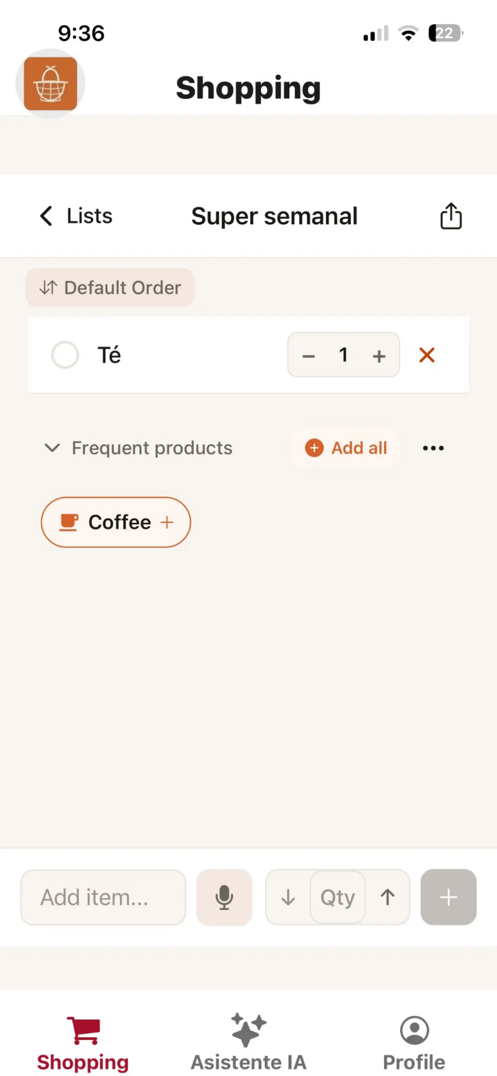Focus the Add item text field
The height and width of the screenshot is (1076, 497).
[x=103, y=897]
